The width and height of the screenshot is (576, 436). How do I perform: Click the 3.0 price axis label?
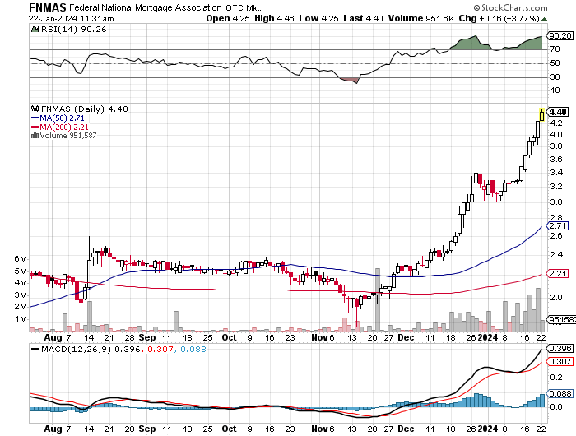coord(556,202)
